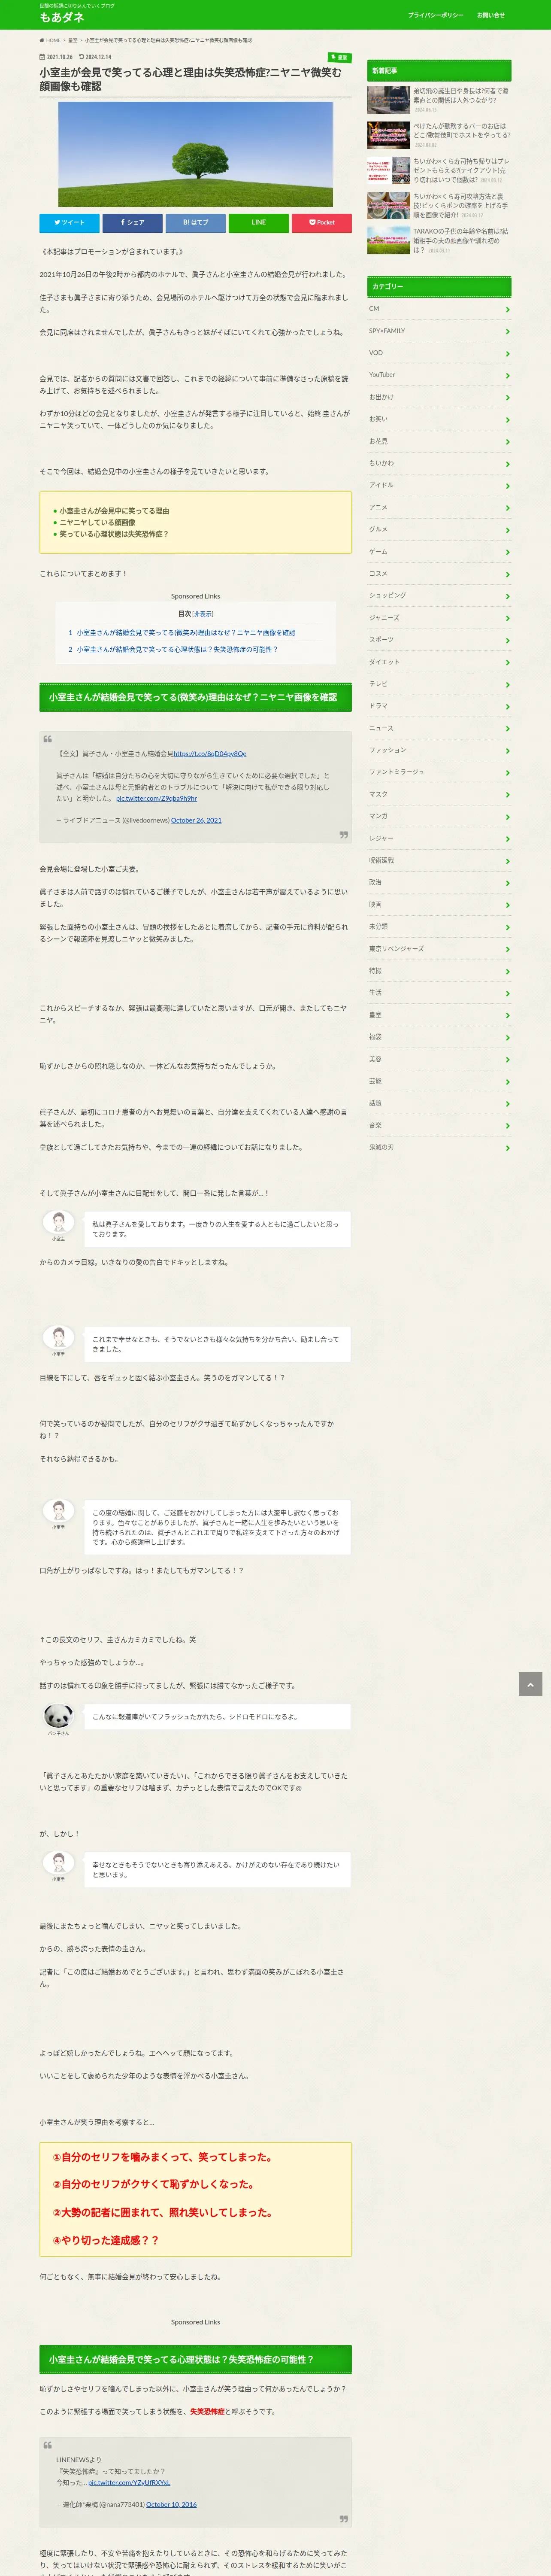Open the 皇室 category in the sidebar

[439, 1015]
